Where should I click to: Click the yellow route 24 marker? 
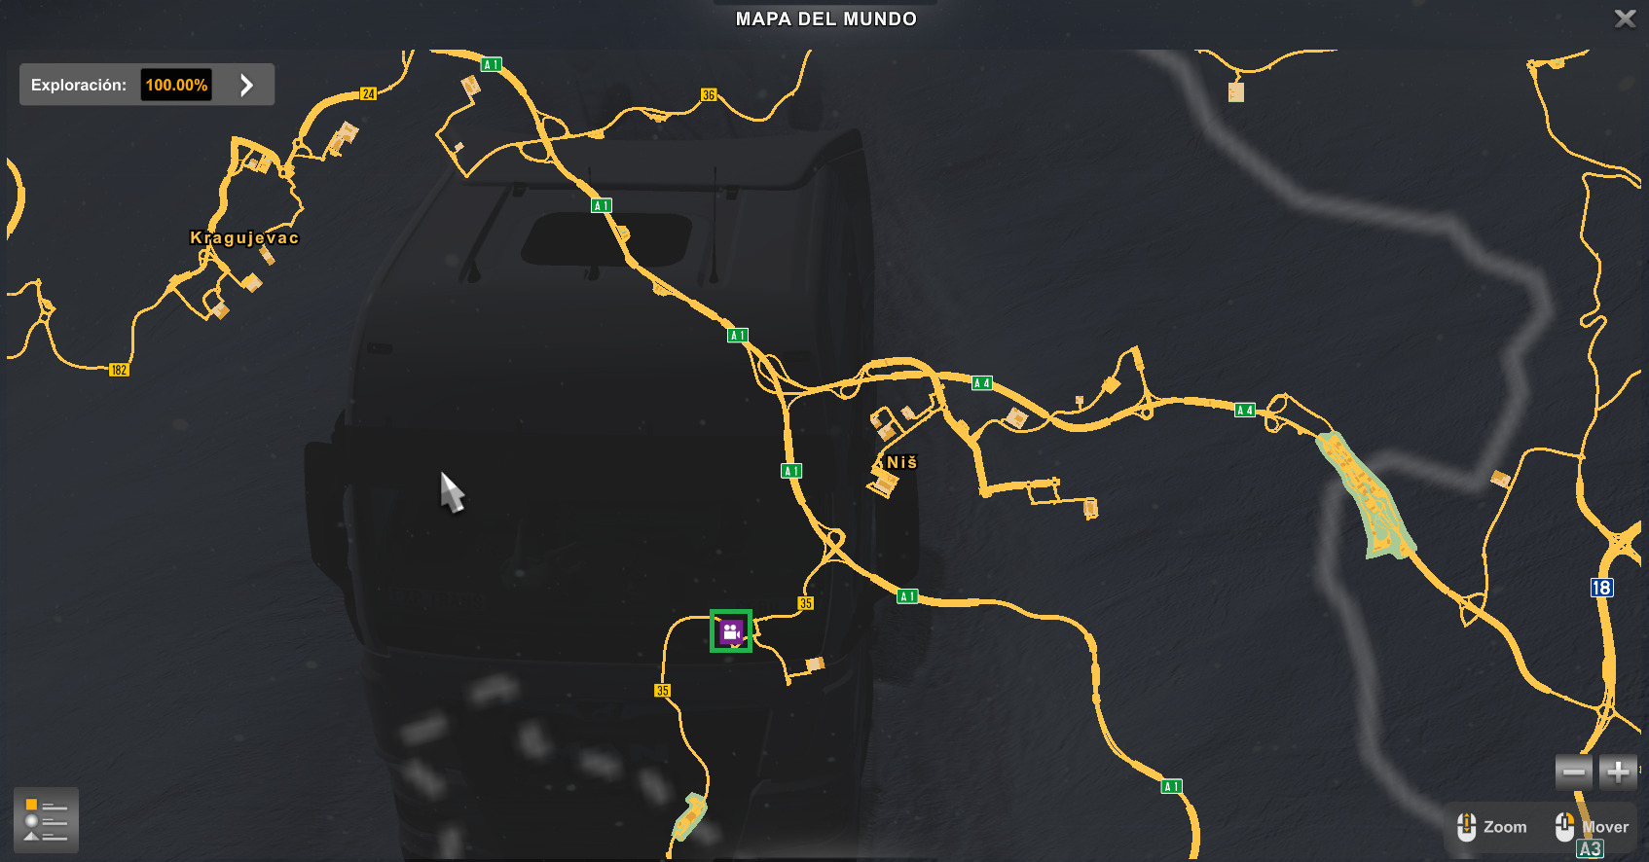click(x=368, y=94)
